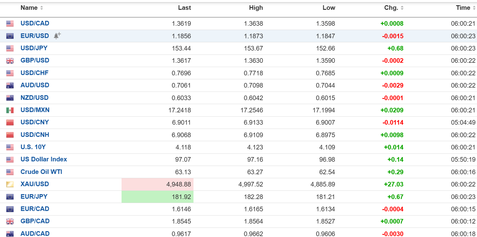Click the gold bar icon beside XAU/USD
Viewport: 477px width, 237px height.
(x=10, y=184)
